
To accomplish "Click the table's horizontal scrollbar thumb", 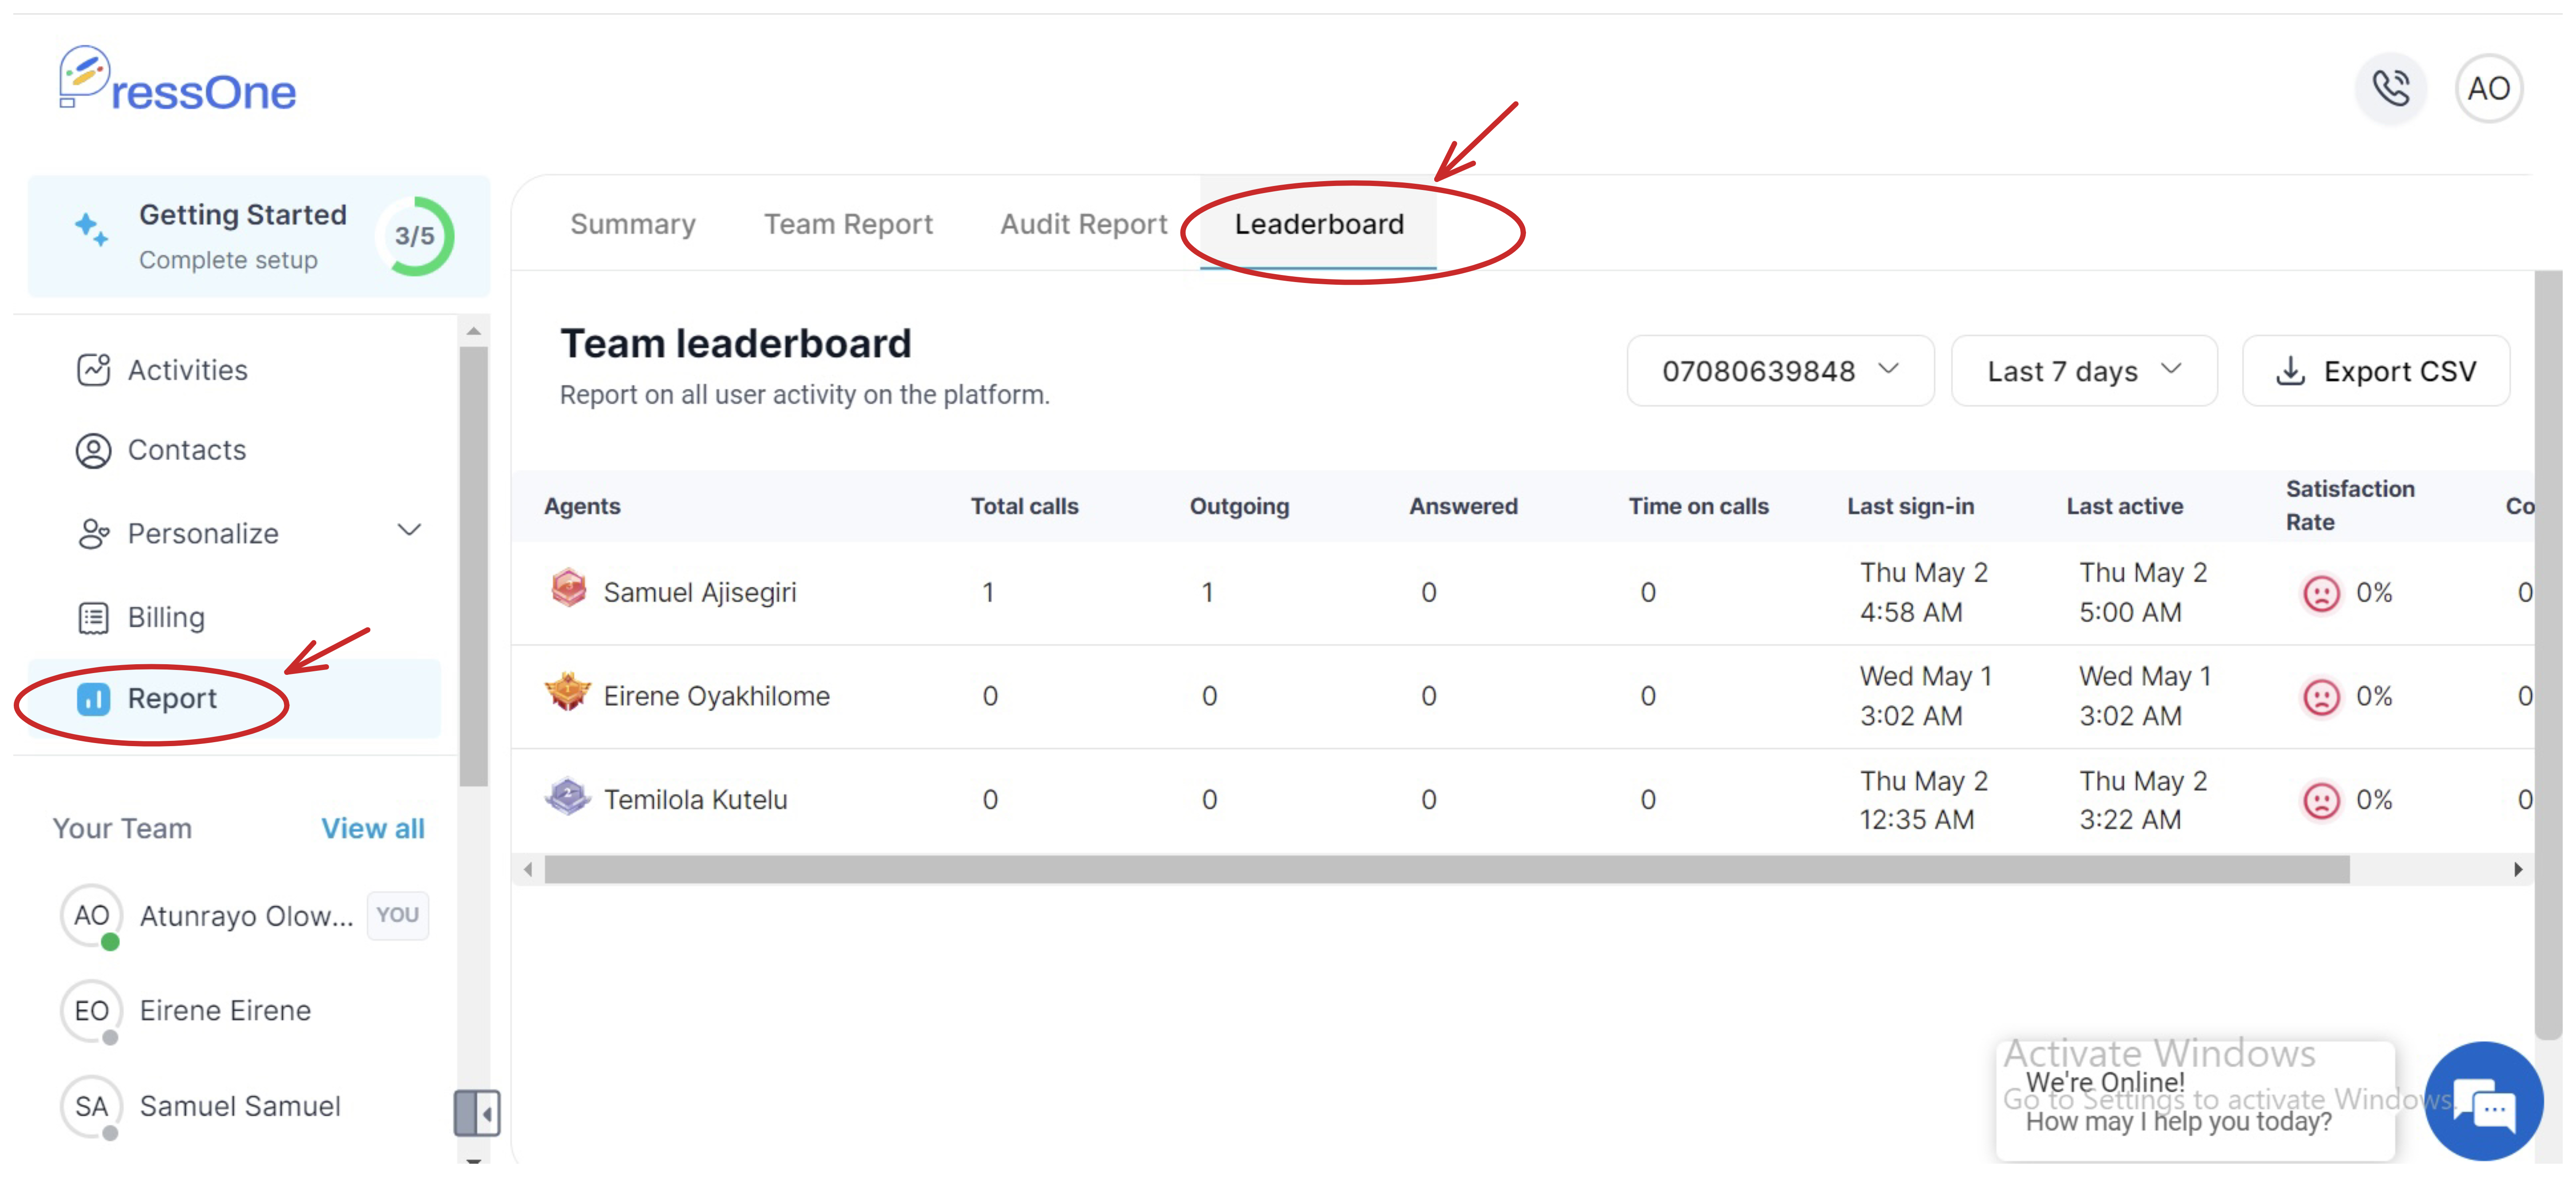I will pyautogui.click(x=1447, y=869).
